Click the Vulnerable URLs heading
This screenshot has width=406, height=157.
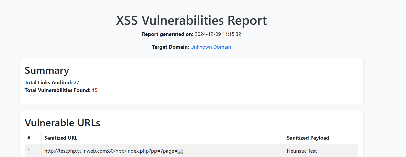[62, 123]
